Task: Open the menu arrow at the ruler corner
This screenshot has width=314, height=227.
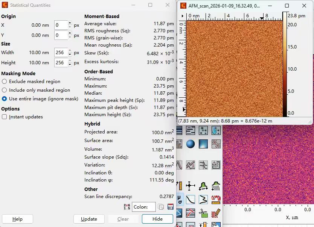Action: tap(182, 16)
